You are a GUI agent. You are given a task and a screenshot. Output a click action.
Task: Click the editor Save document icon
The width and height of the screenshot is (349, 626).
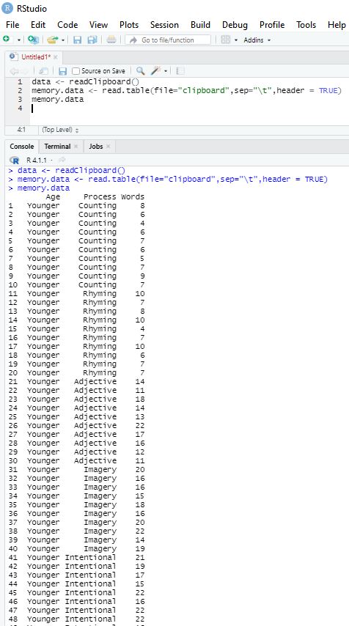[x=63, y=71]
